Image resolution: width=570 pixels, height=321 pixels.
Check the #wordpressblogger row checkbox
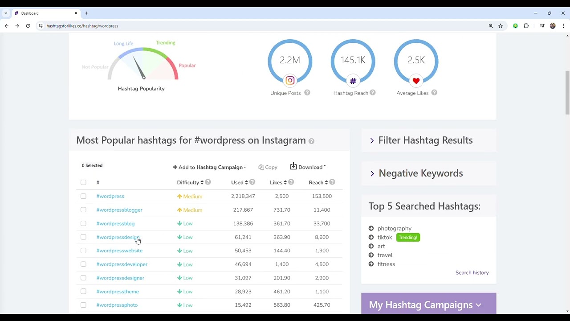click(x=83, y=210)
